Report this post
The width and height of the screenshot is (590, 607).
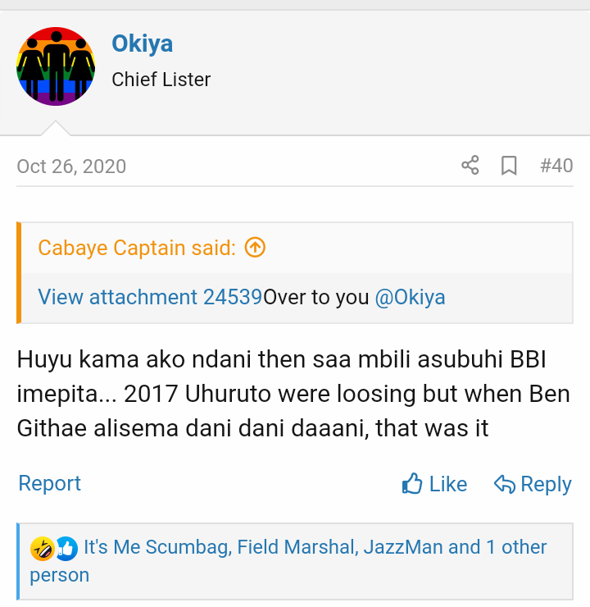(49, 483)
